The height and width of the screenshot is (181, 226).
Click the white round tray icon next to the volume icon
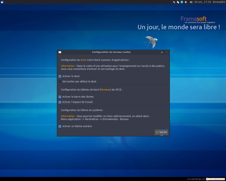(x=186, y=2)
